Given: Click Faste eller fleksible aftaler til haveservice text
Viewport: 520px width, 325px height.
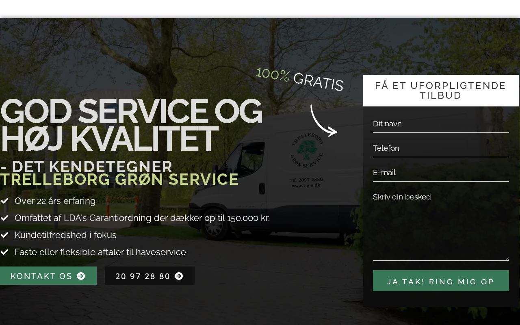Looking at the screenshot, I should [x=100, y=252].
